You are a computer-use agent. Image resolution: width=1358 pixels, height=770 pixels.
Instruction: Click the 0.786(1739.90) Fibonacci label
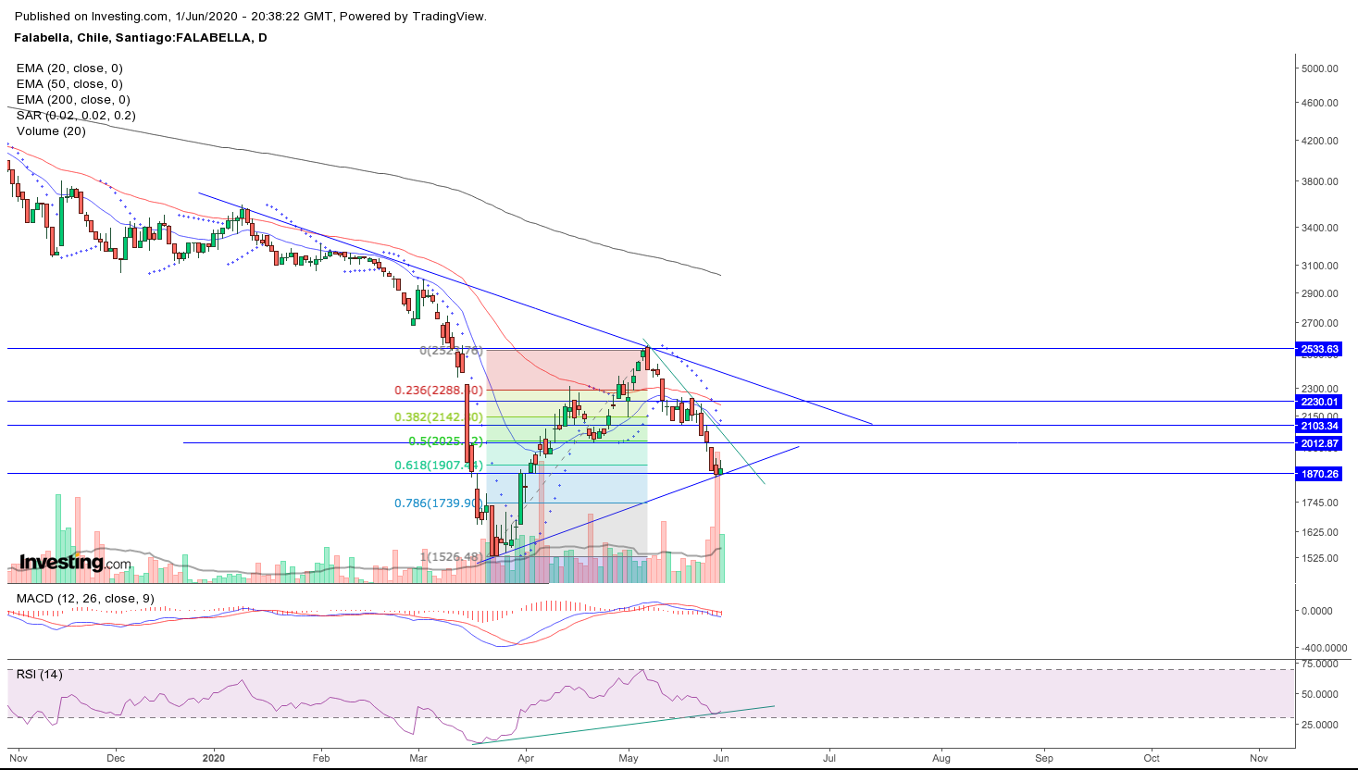[439, 503]
